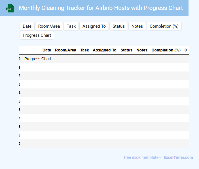Open the Notes tag button

click(137, 26)
